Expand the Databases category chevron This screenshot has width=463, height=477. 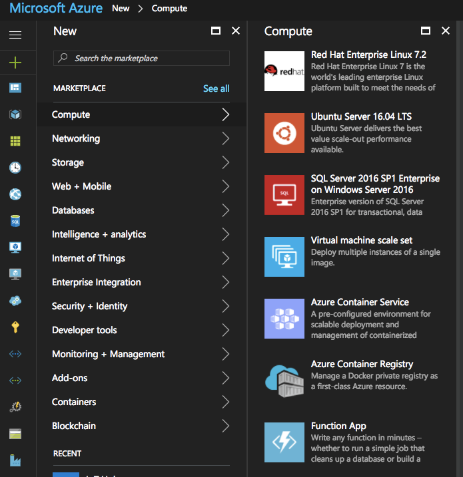225,210
